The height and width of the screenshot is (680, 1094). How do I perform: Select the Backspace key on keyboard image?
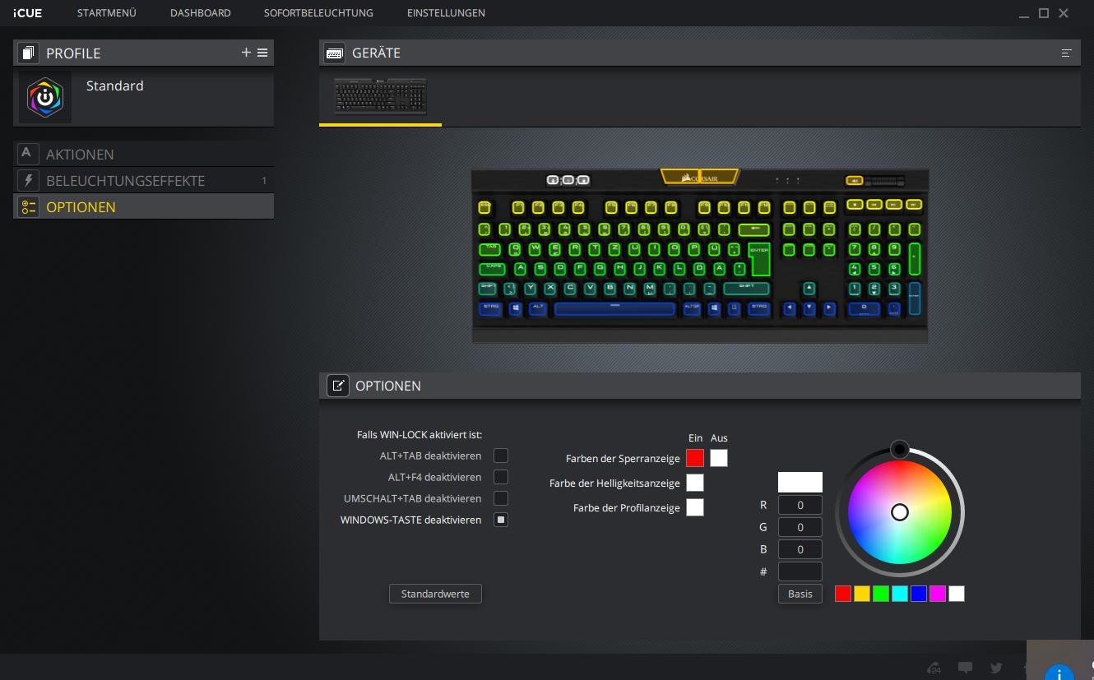[x=753, y=229]
